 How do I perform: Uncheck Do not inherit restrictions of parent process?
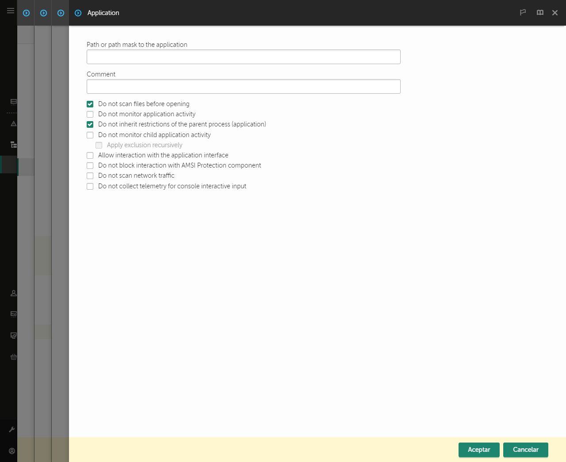coord(90,124)
